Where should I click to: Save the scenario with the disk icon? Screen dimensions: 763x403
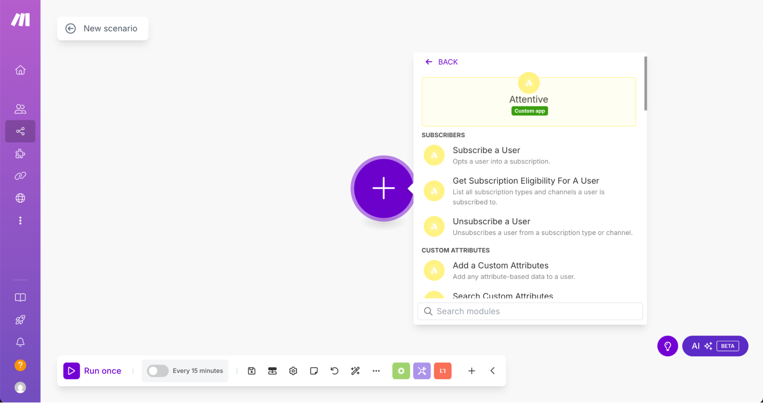tap(252, 371)
